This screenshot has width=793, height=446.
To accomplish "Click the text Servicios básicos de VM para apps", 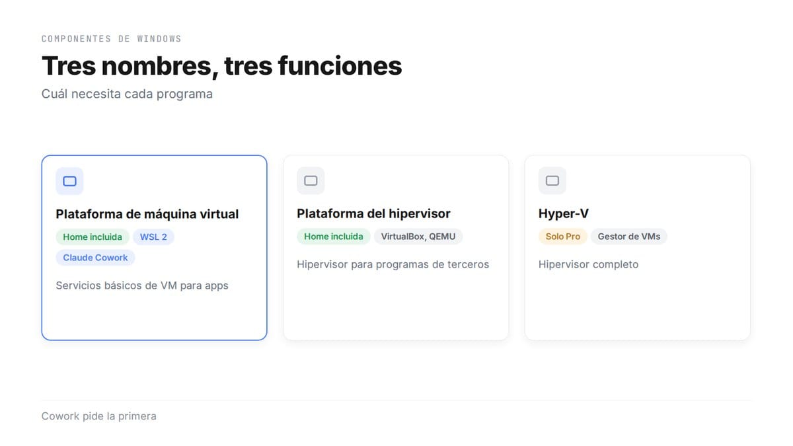I will (x=142, y=286).
